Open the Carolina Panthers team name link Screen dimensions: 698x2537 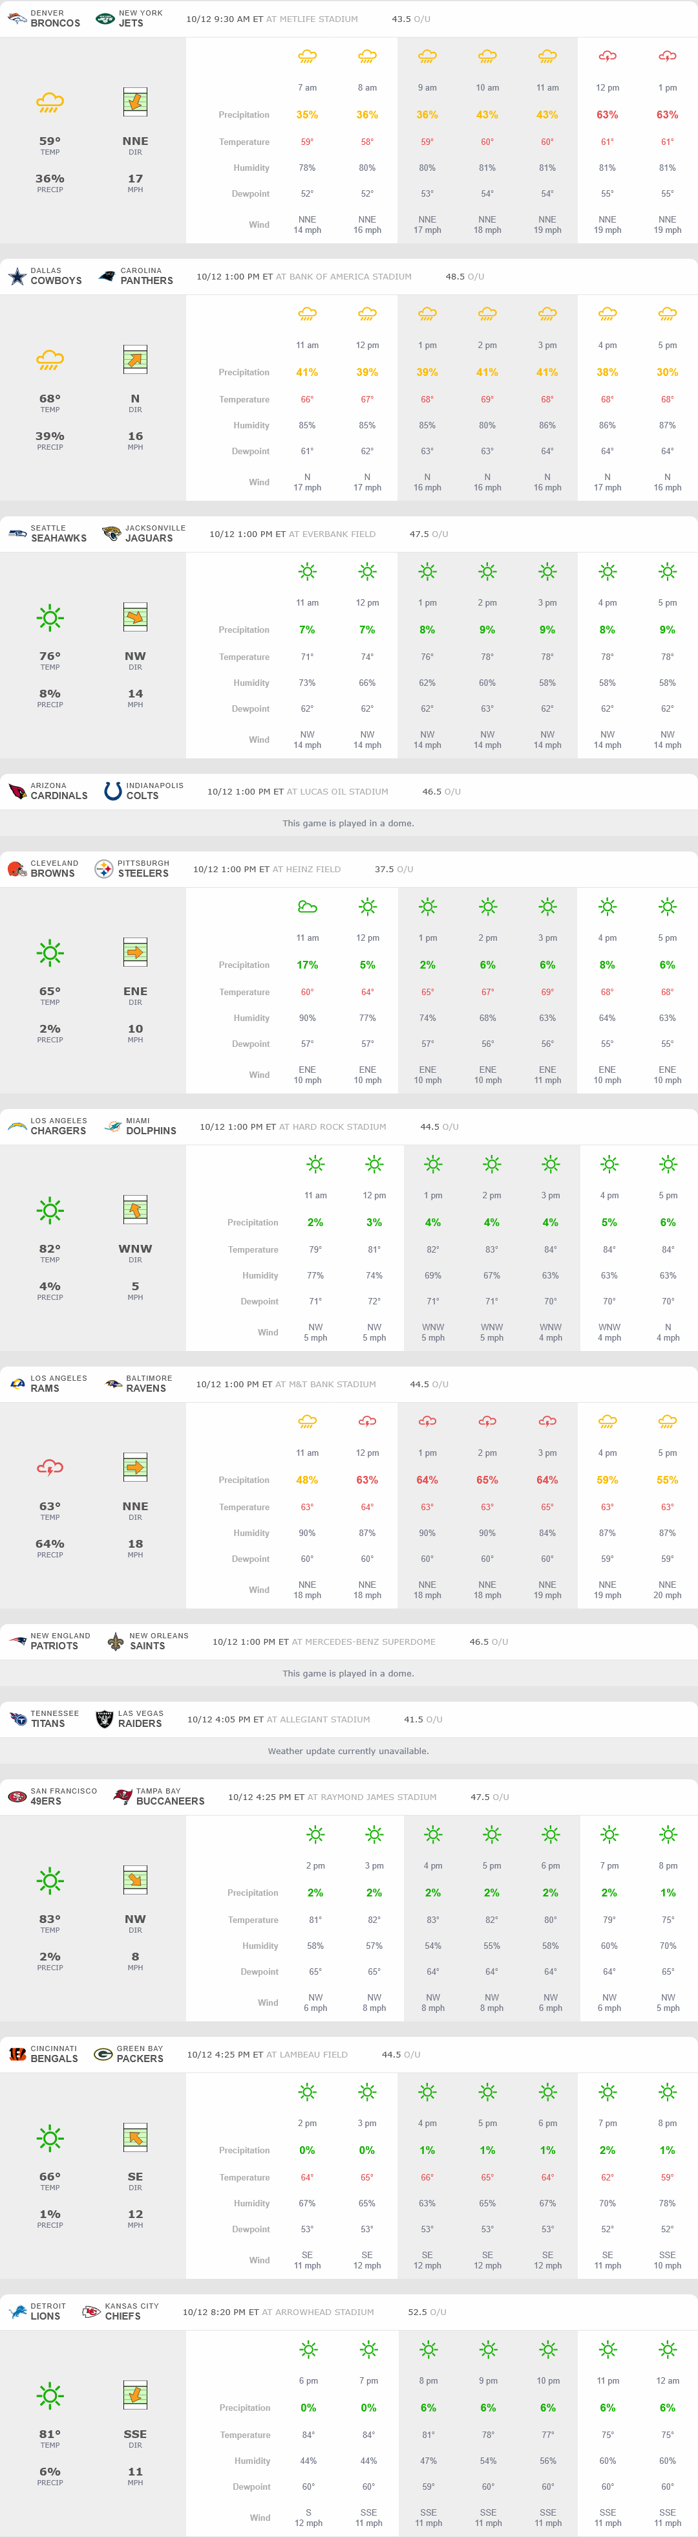(147, 281)
